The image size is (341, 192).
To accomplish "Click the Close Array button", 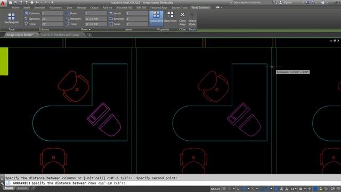I will click(x=182, y=19).
